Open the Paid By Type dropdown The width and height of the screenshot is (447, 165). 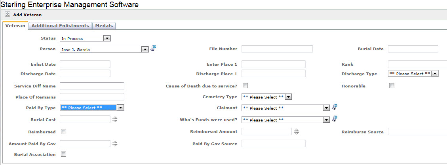click(x=92, y=108)
